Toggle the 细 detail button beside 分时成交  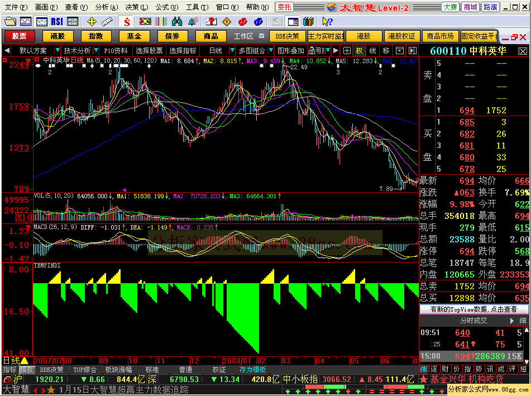pos(523,321)
